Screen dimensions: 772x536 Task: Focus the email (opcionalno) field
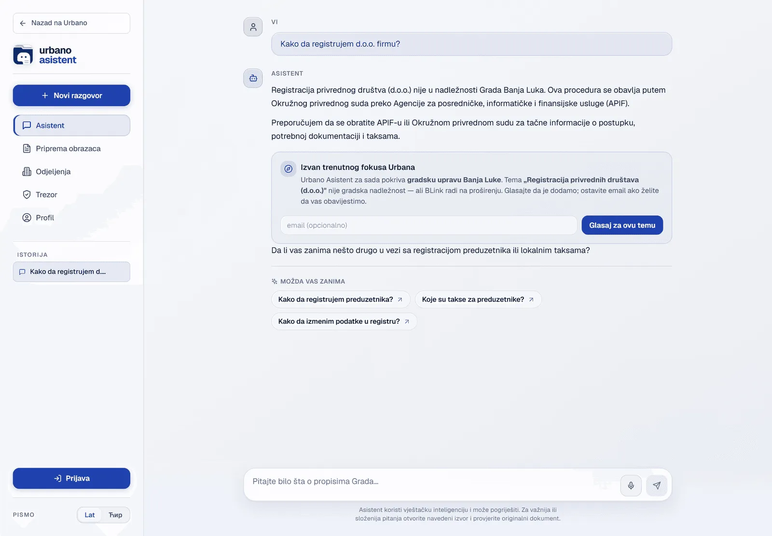pyautogui.click(x=428, y=225)
